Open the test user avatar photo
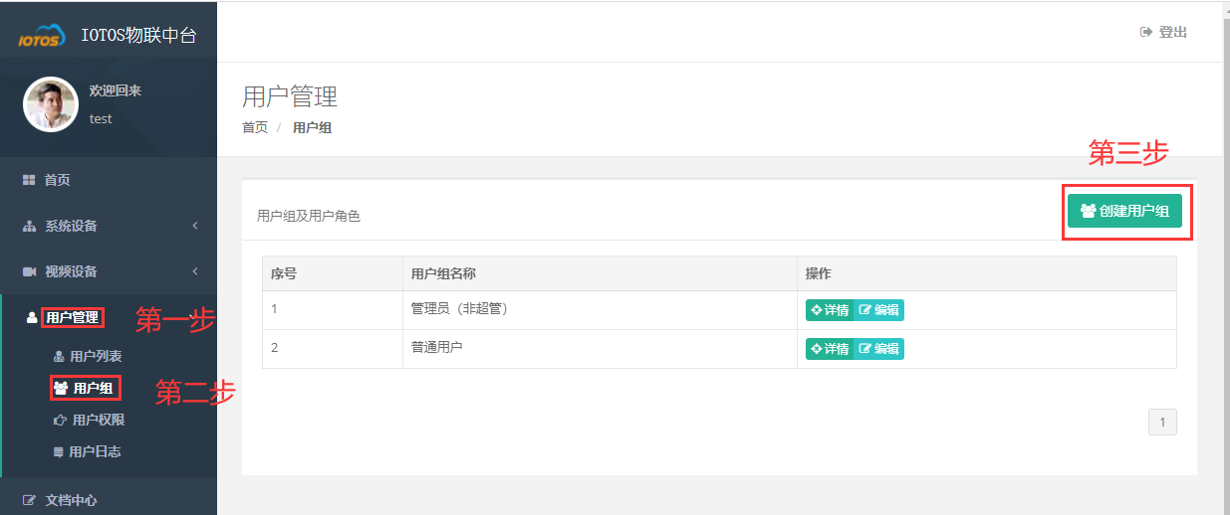 pos(51,104)
